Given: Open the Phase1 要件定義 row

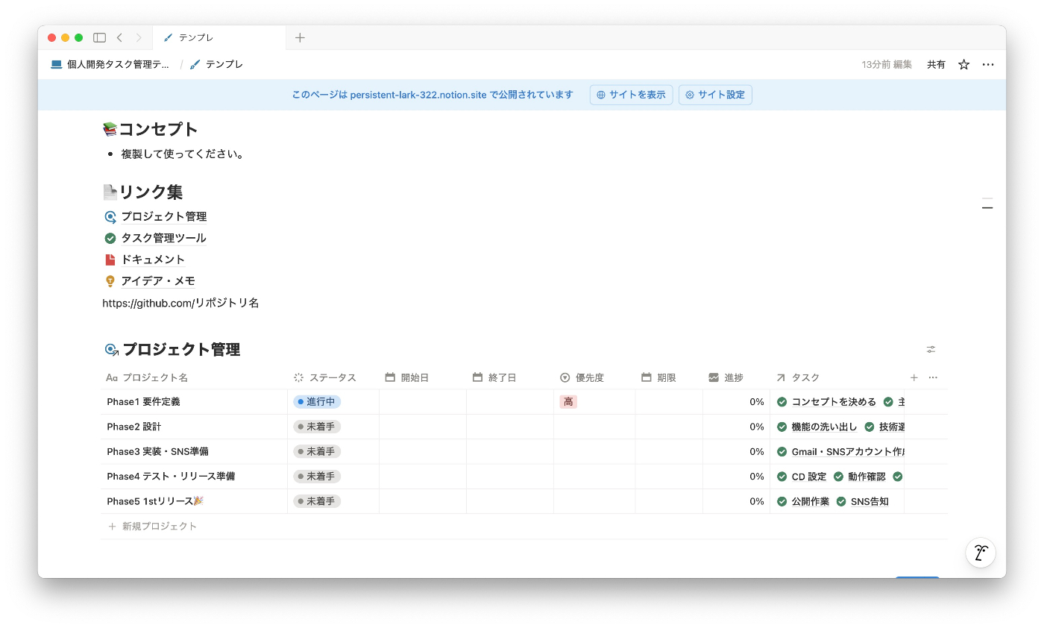Looking at the screenshot, I should click(x=143, y=402).
